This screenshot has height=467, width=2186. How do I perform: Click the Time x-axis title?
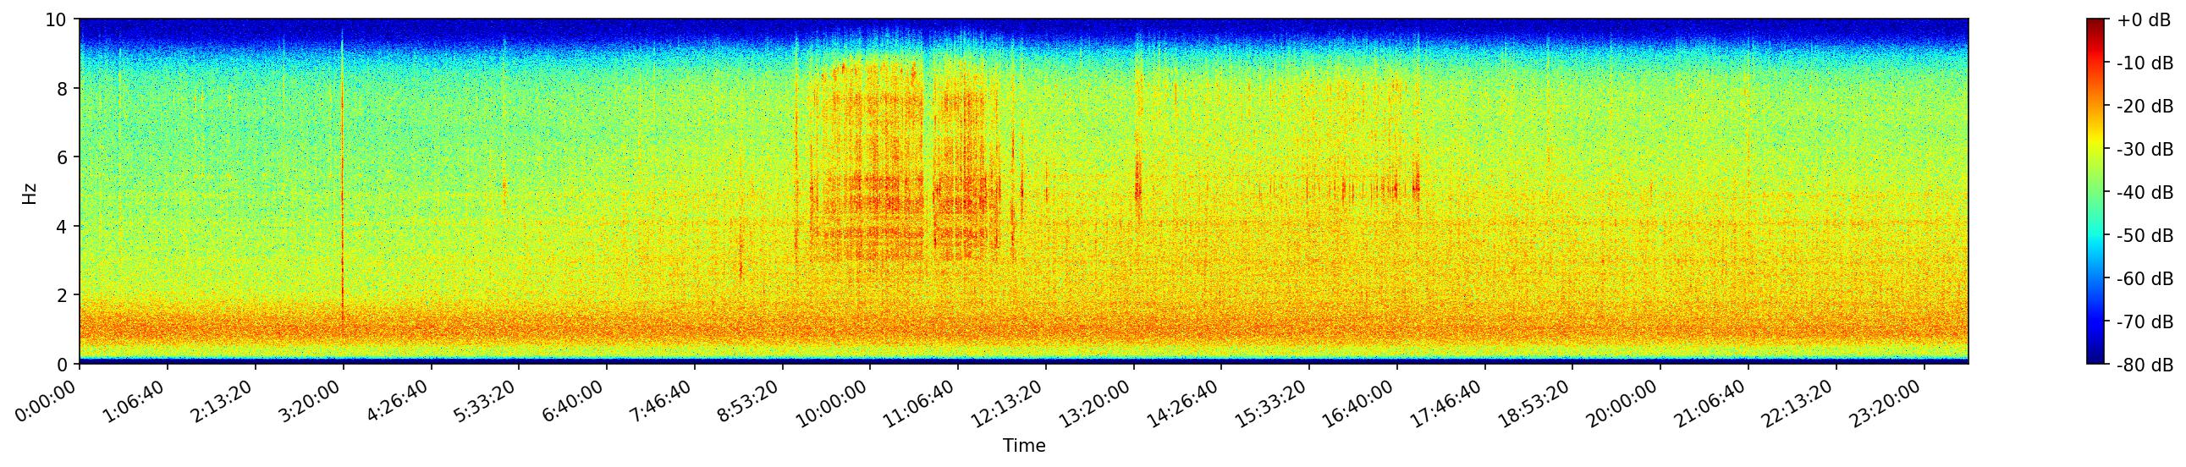point(1023,446)
